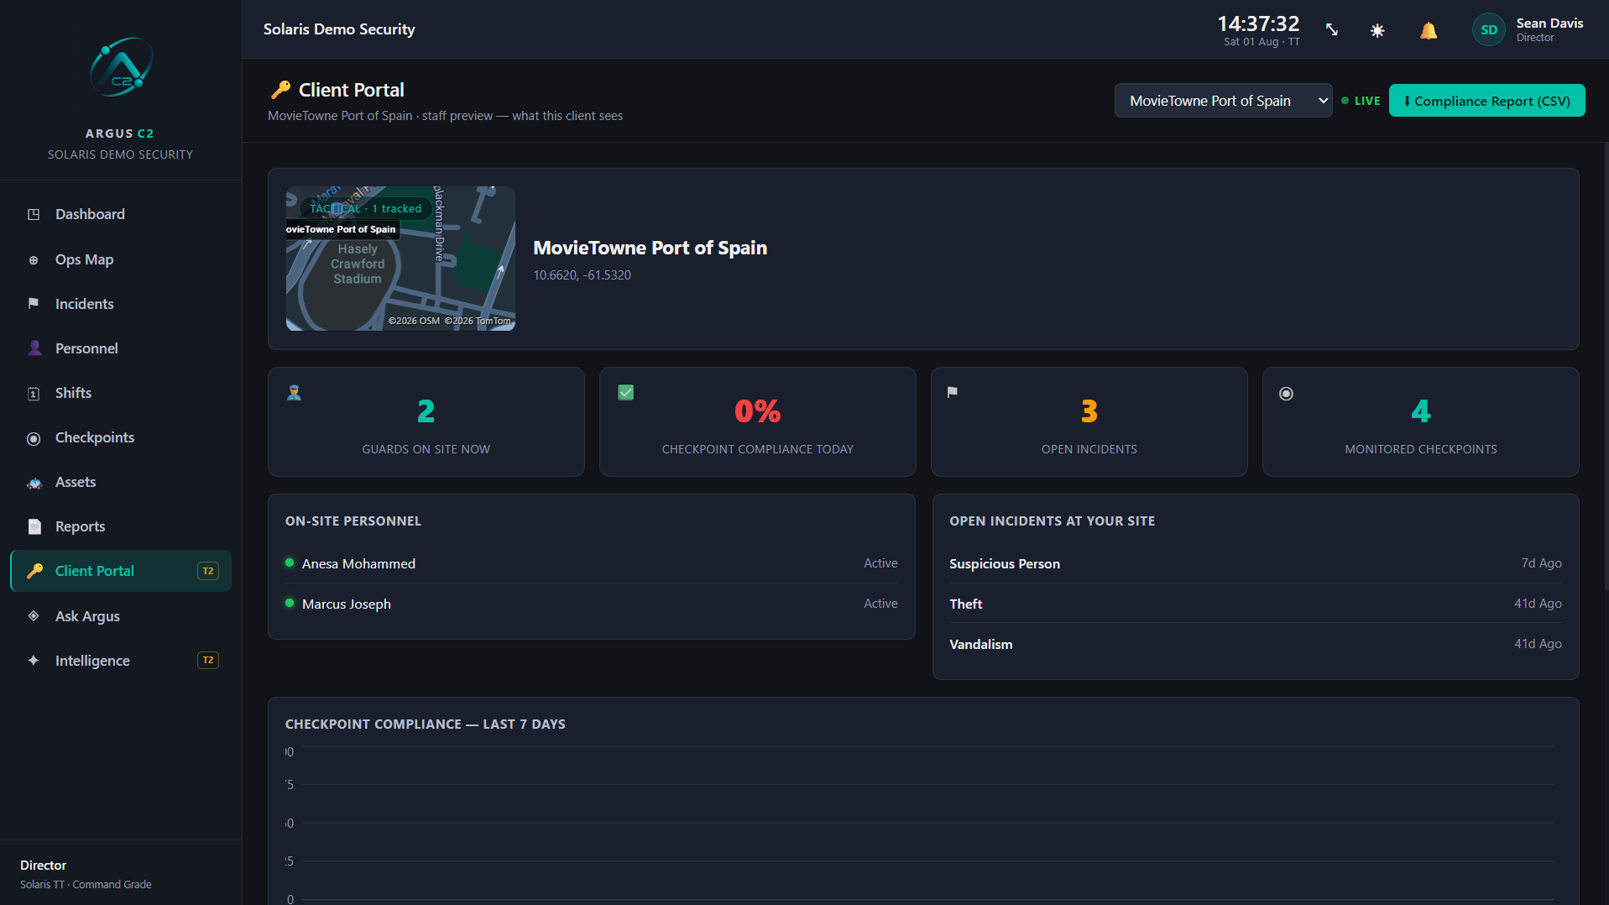Click the Argus C2 logo

[121, 67]
